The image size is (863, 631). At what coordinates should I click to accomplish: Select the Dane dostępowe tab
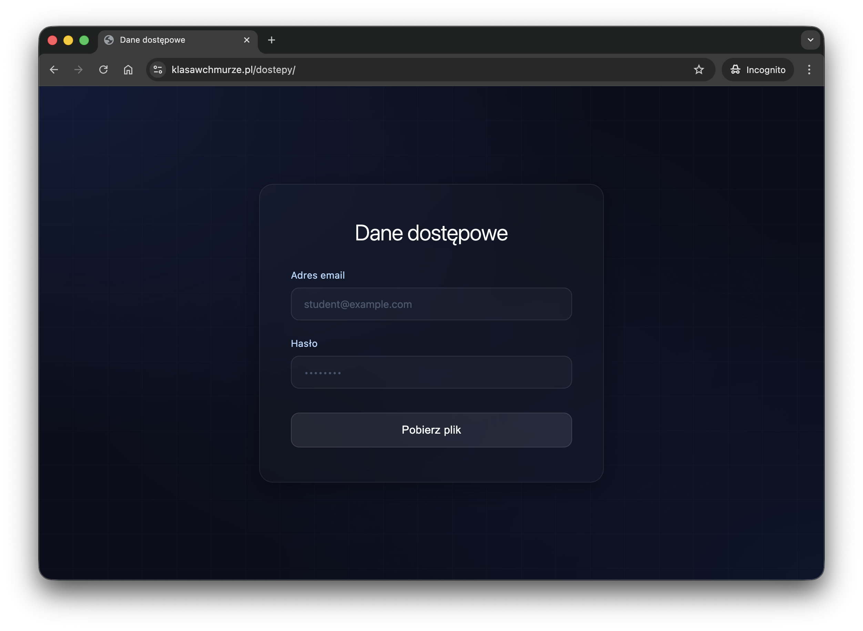point(172,40)
